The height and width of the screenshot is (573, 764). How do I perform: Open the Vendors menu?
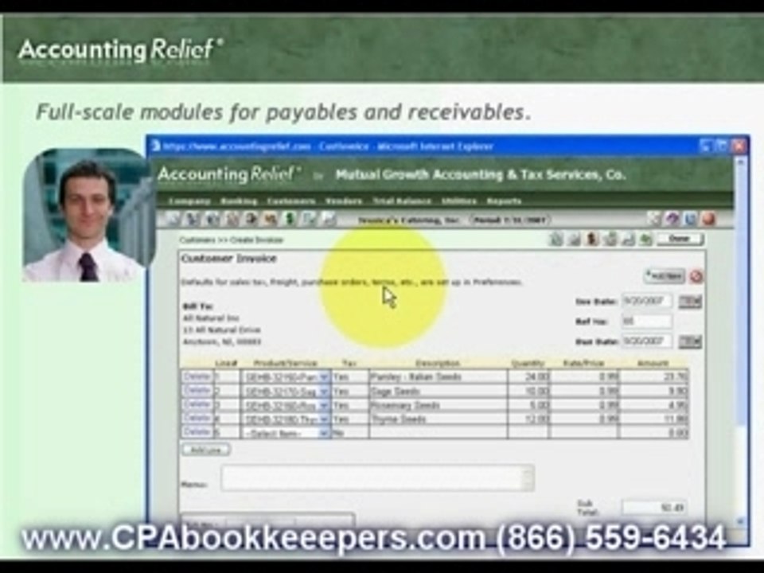tap(344, 201)
